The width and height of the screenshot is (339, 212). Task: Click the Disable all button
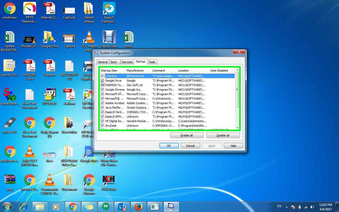[x=223, y=135]
